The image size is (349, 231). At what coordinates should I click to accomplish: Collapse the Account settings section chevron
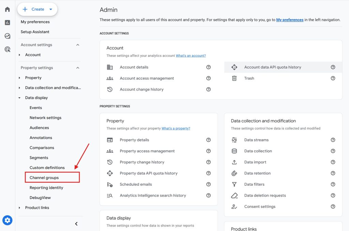pos(78,45)
